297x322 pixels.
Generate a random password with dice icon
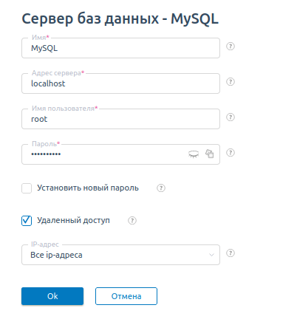pyautogui.click(x=210, y=154)
